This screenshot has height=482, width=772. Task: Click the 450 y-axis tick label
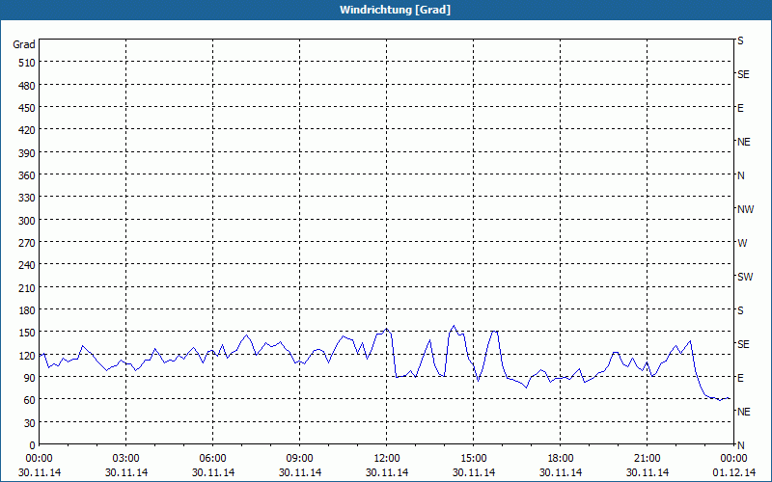27,108
